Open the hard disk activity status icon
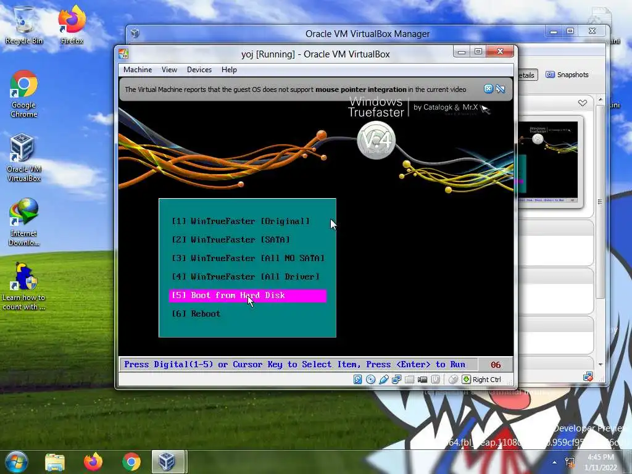 point(357,380)
